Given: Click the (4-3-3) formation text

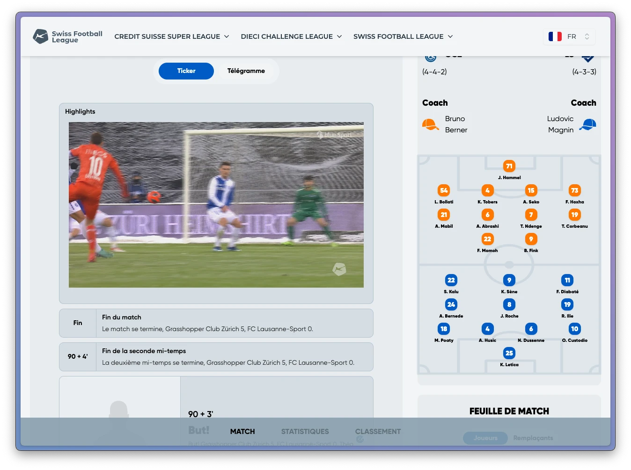Looking at the screenshot, I should click(584, 72).
